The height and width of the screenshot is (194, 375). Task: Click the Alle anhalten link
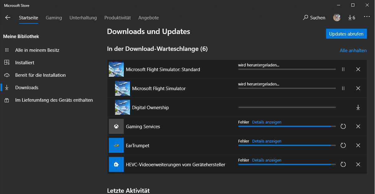point(353,51)
